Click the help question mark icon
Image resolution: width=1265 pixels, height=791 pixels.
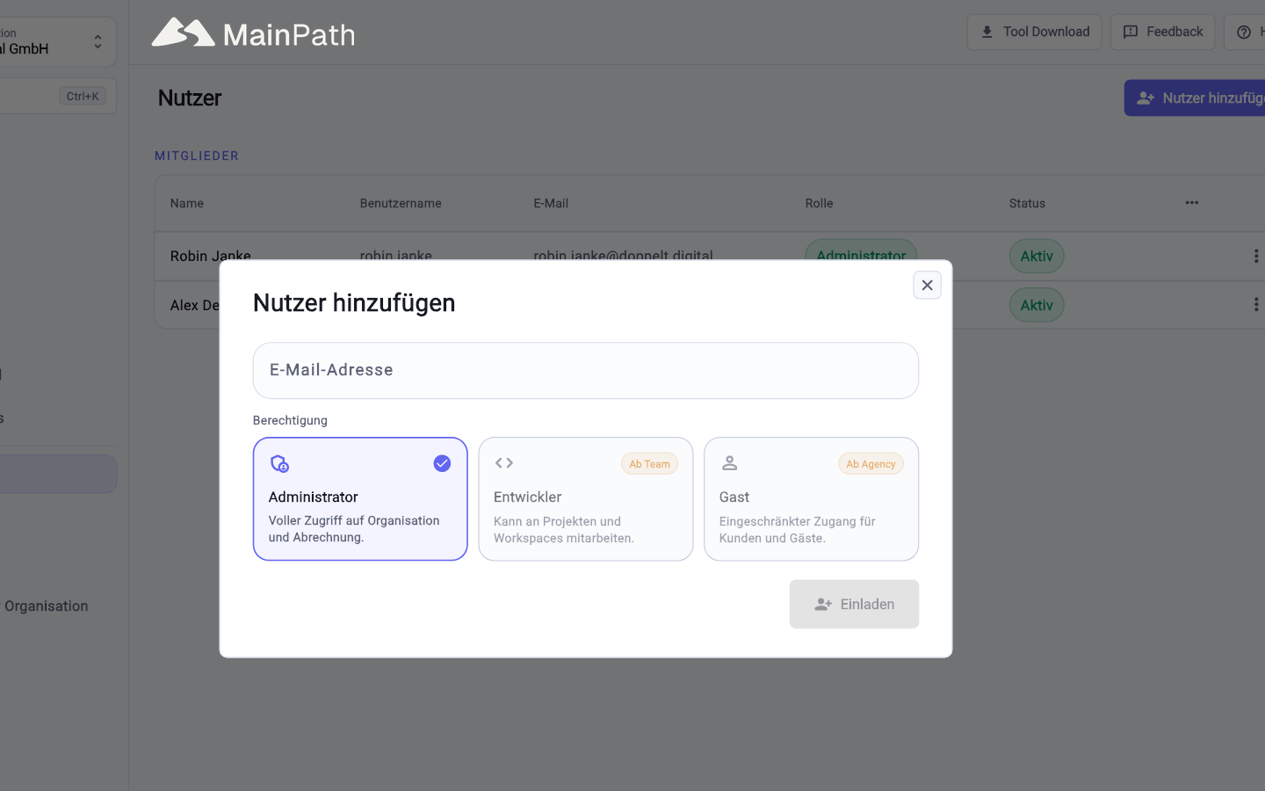pyautogui.click(x=1243, y=33)
